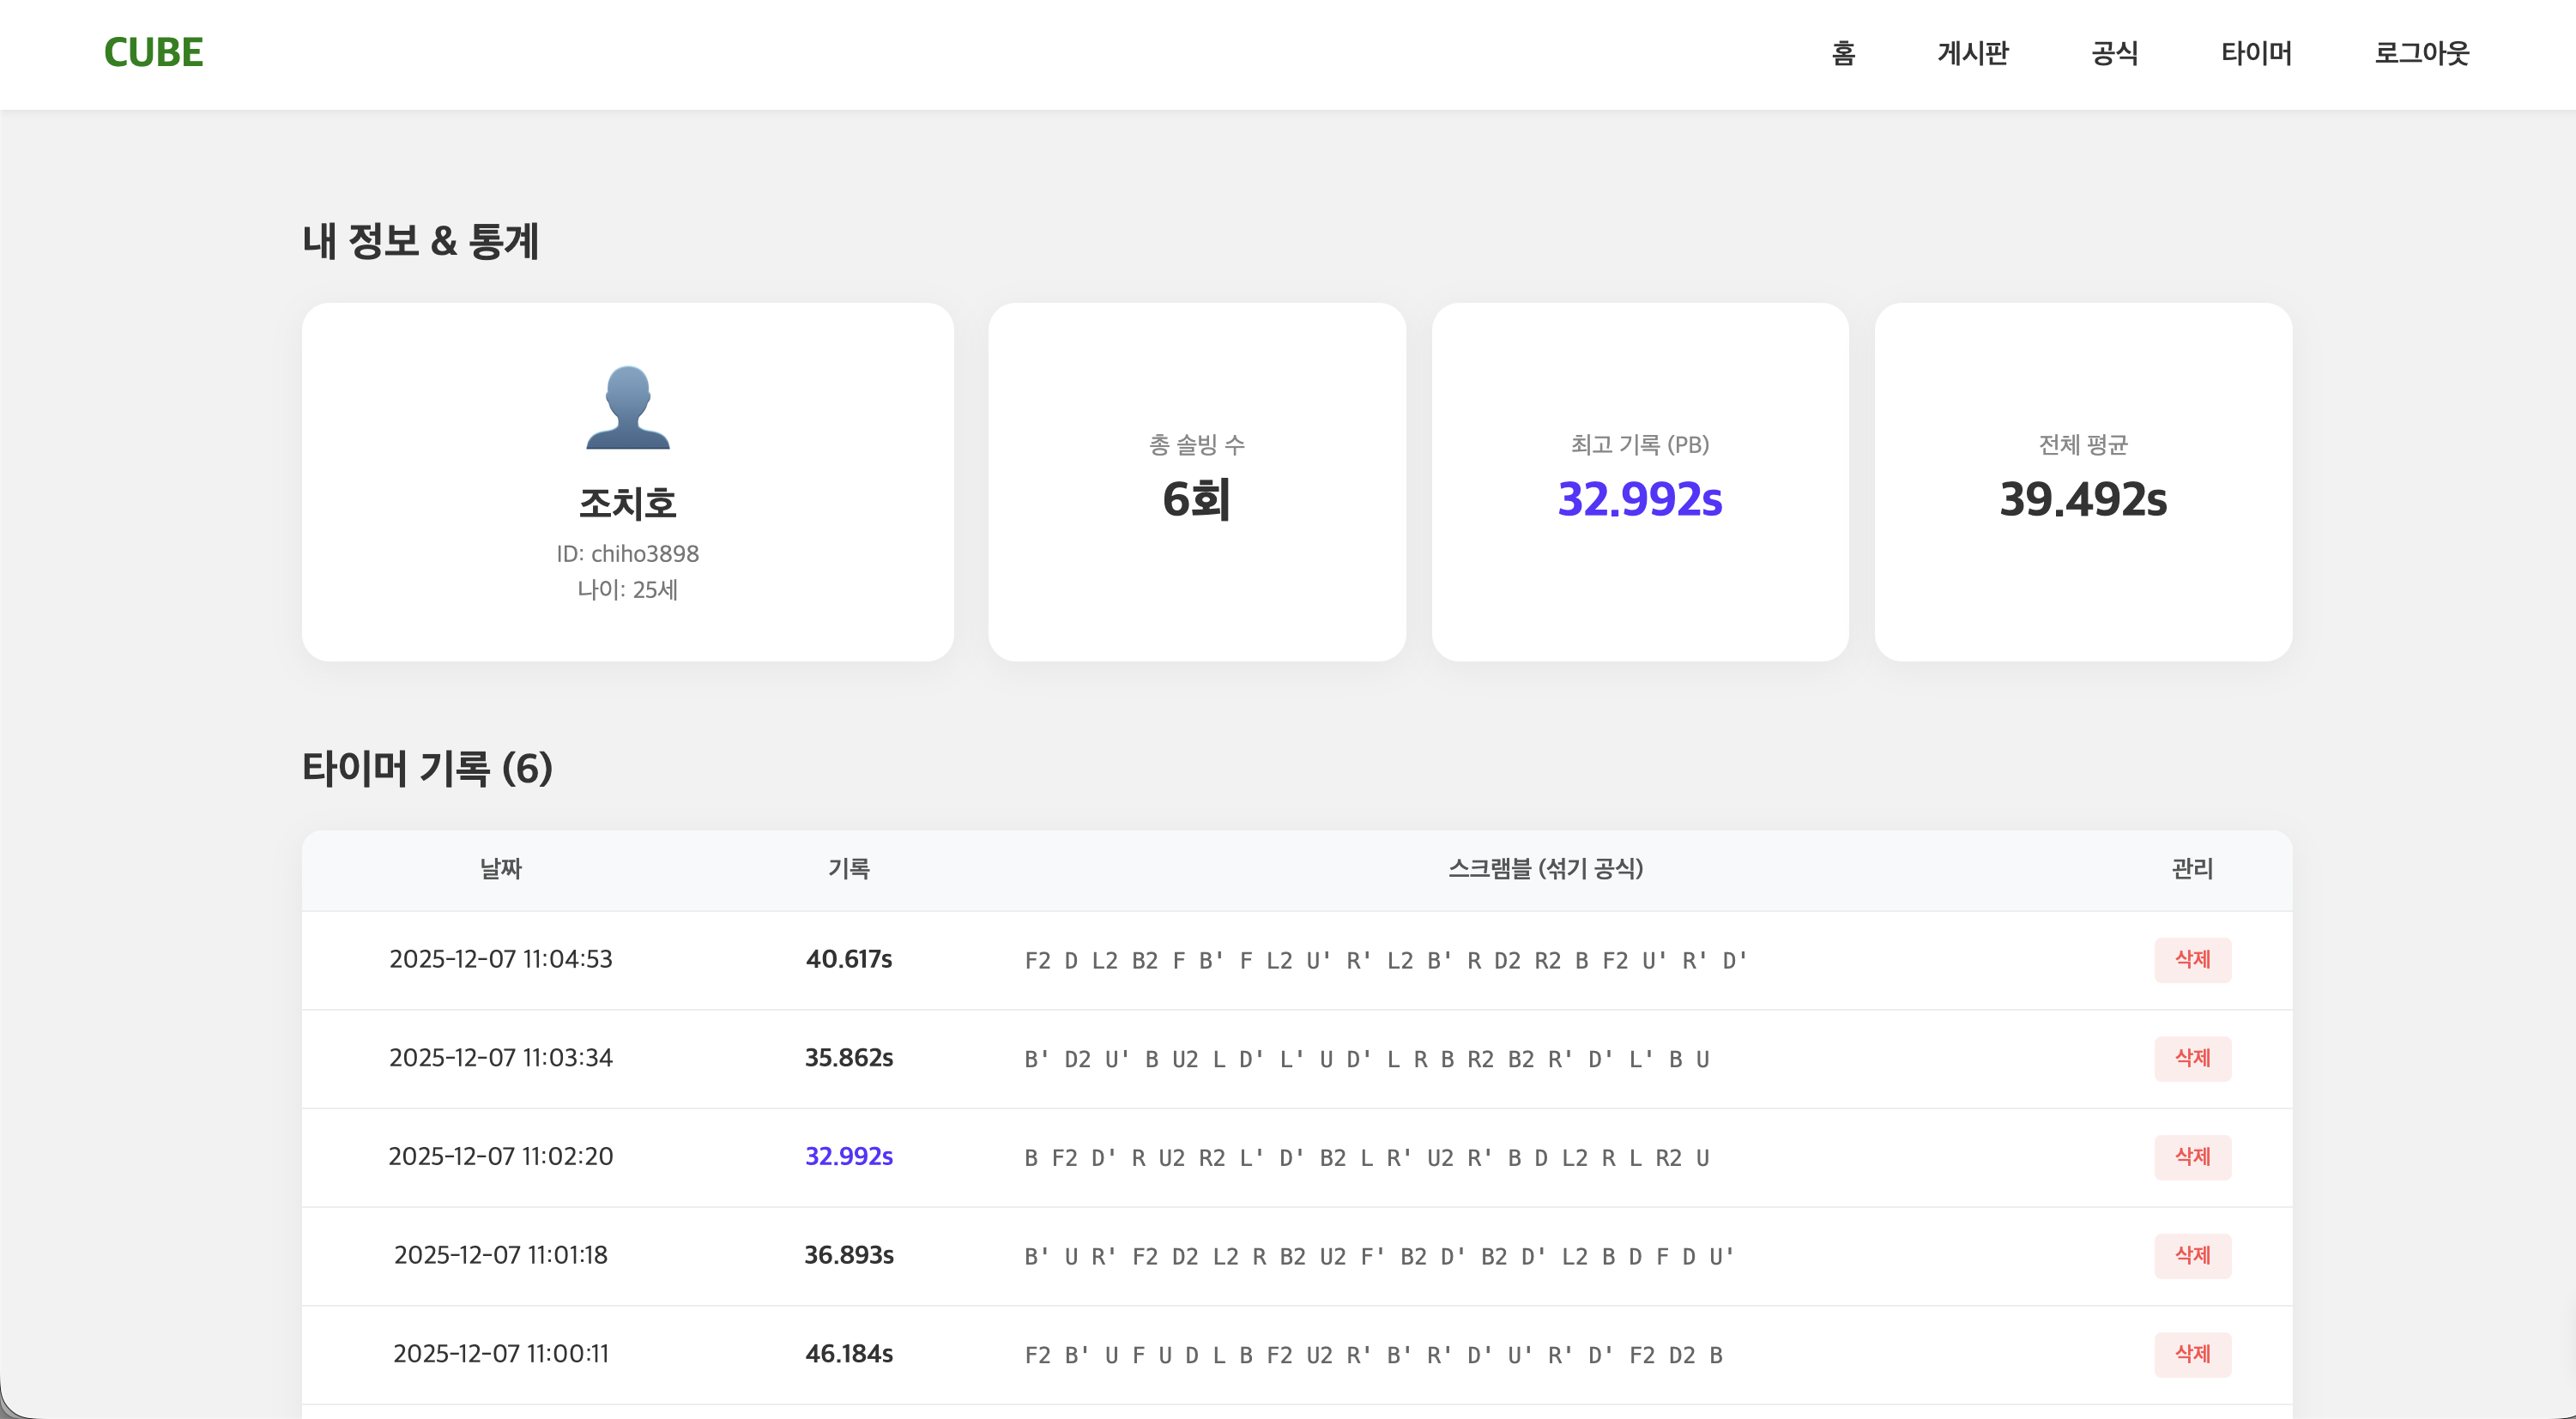Click the user ID chiho3898 text

[x=628, y=553]
